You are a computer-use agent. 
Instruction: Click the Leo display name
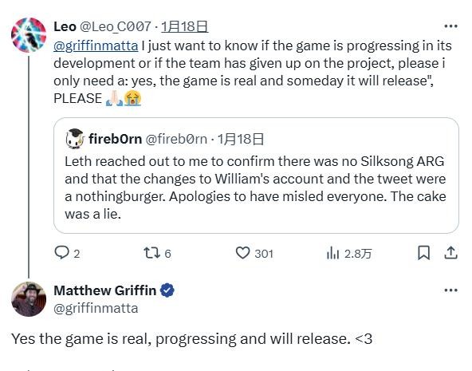[x=65, y=26]
